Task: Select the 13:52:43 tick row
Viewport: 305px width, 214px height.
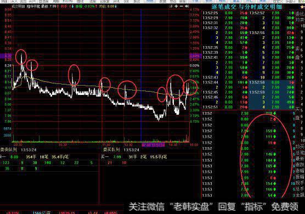Action: pyautogui.click(x=225, y=77)
